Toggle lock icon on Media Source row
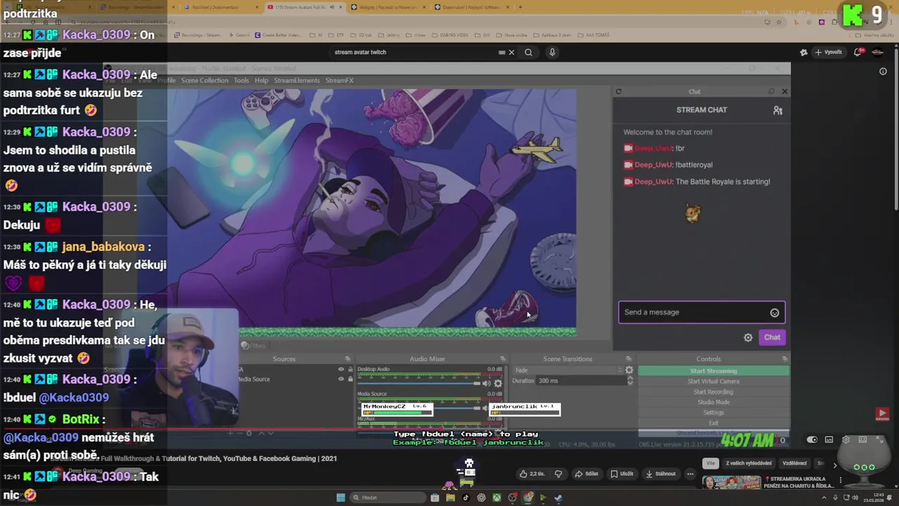Screen dimensions: 899x506 (x=350, y=379)
